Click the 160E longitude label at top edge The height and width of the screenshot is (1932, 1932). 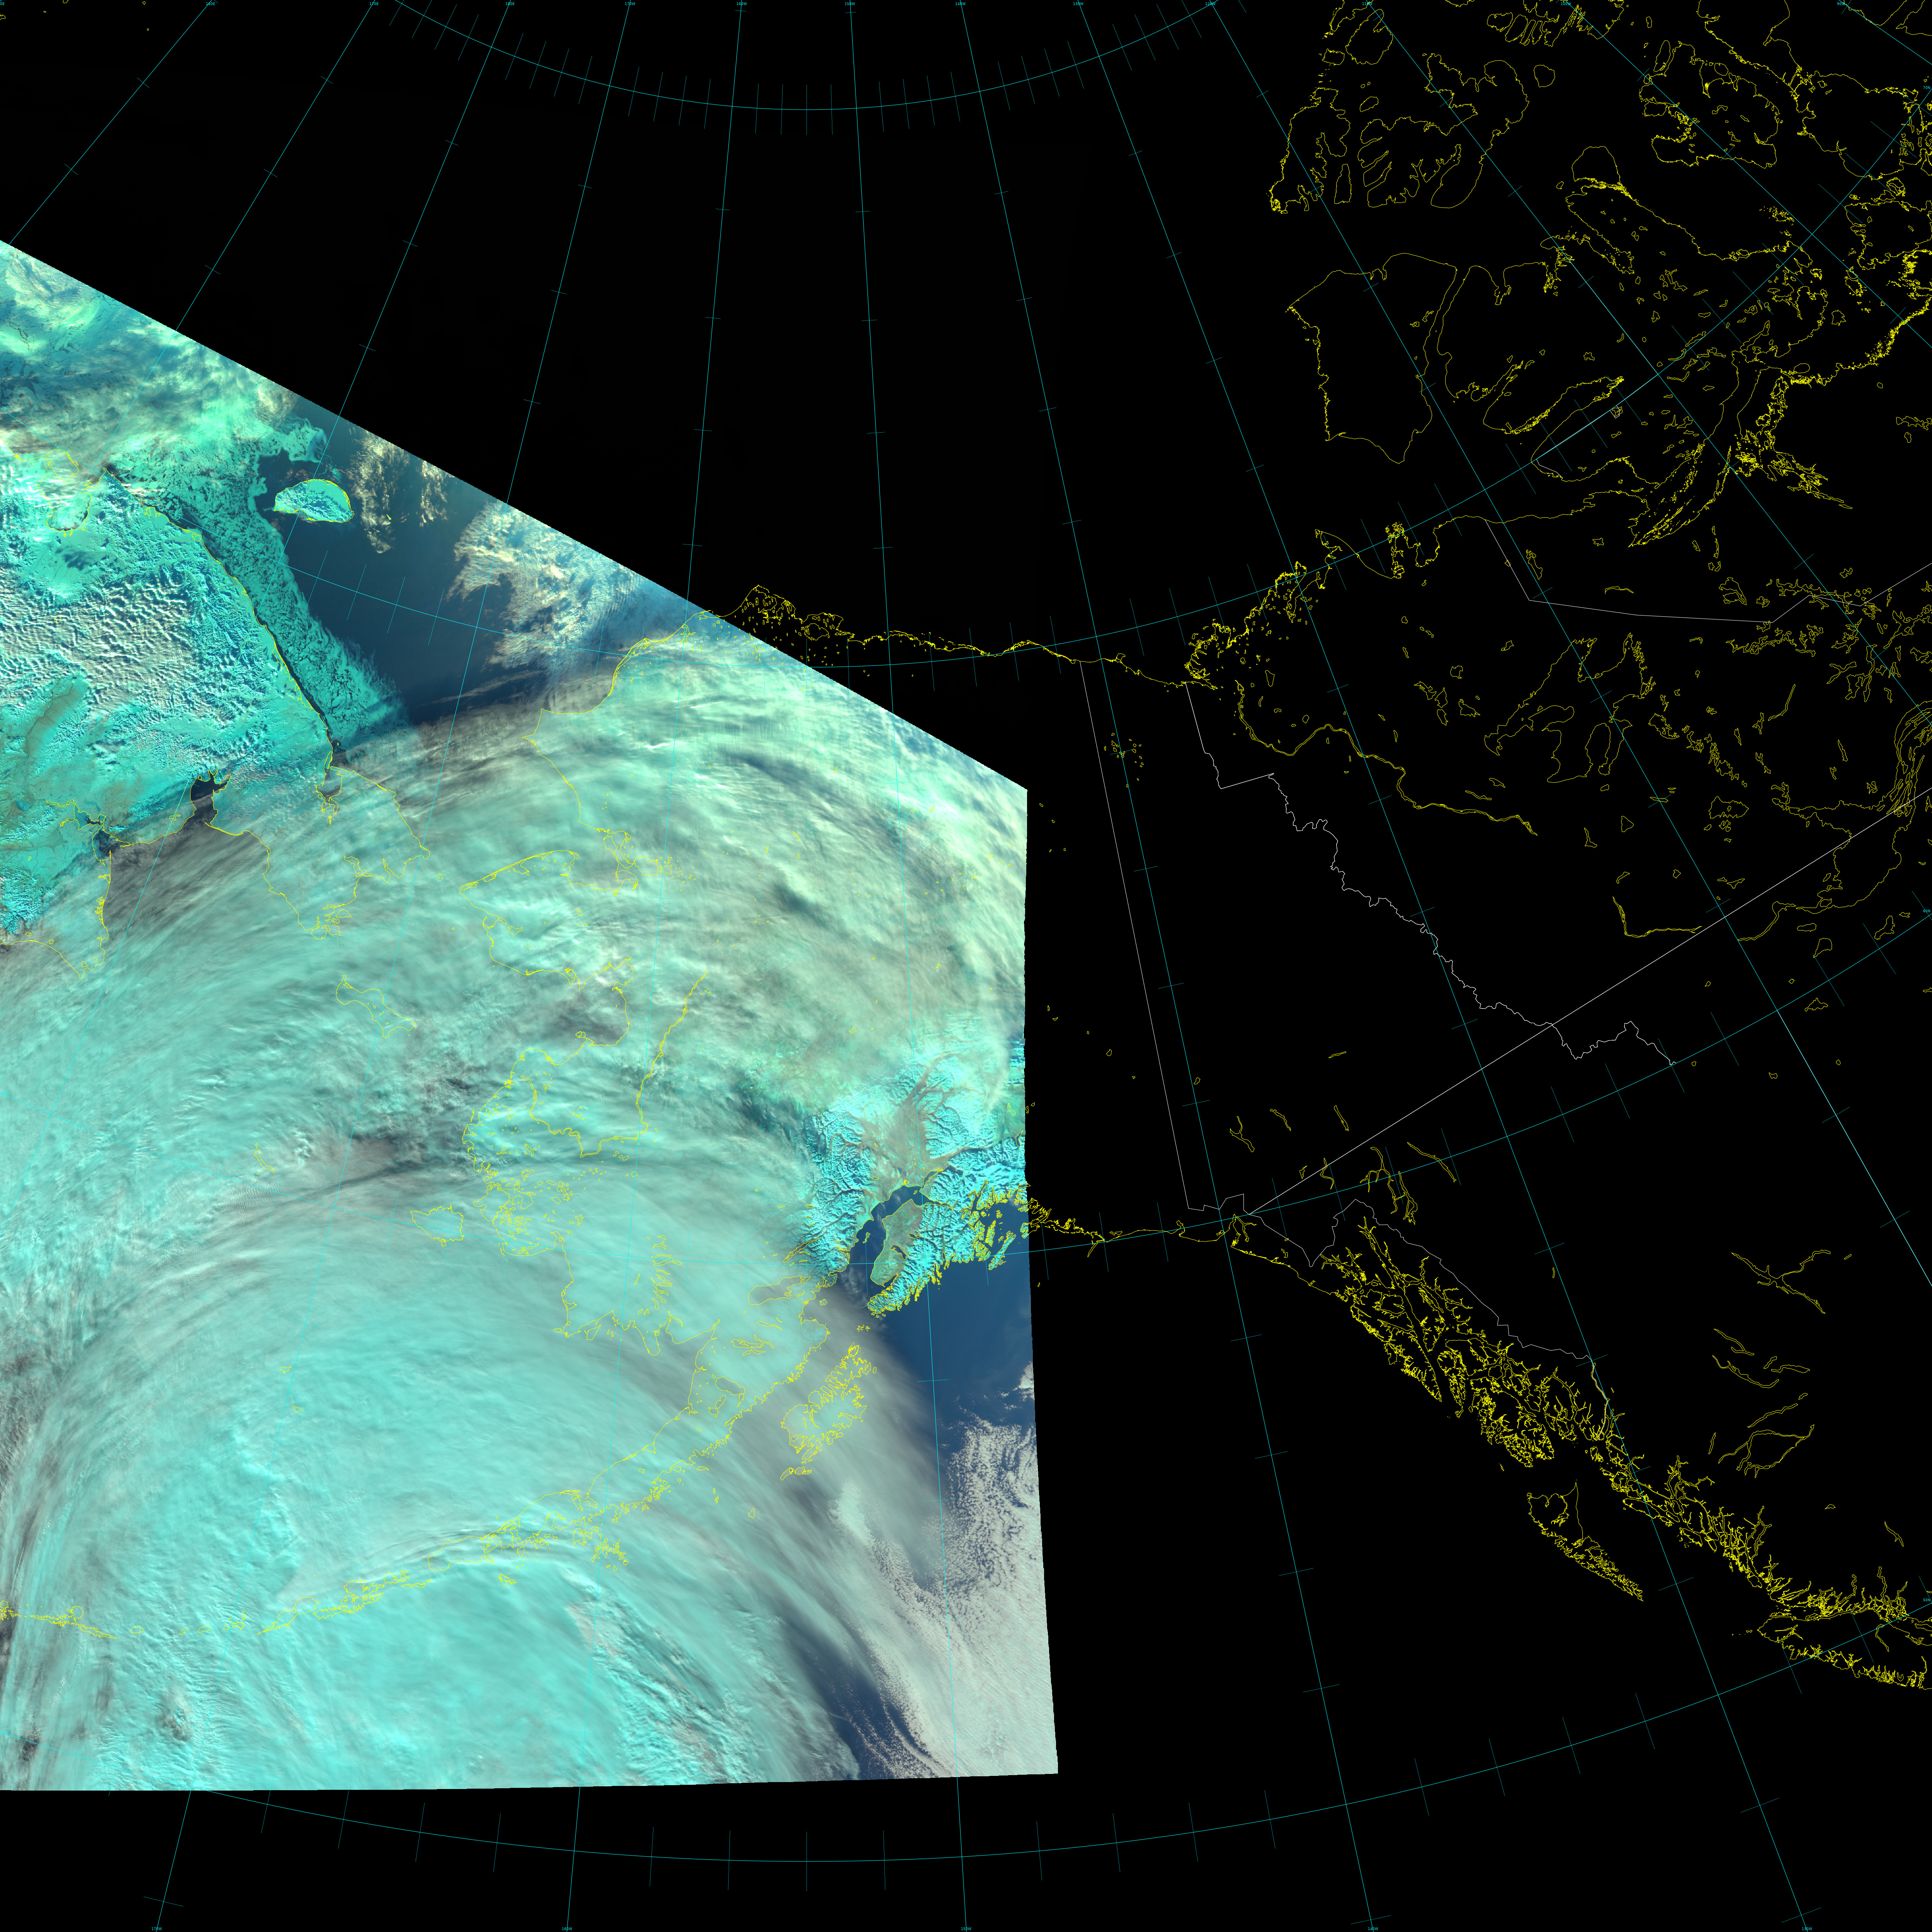[x=211, y=4]
